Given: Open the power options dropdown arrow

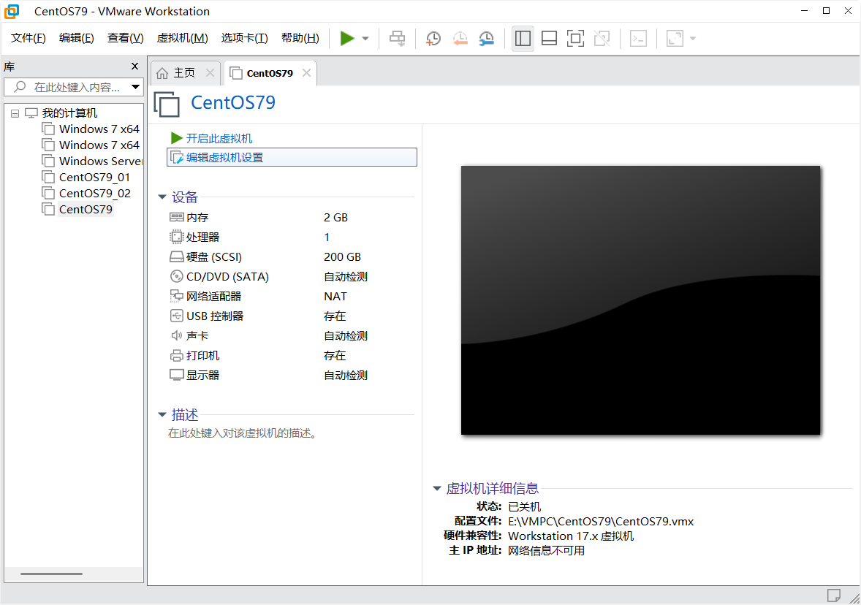Looking at the screenshot, I should pos(365,39).
